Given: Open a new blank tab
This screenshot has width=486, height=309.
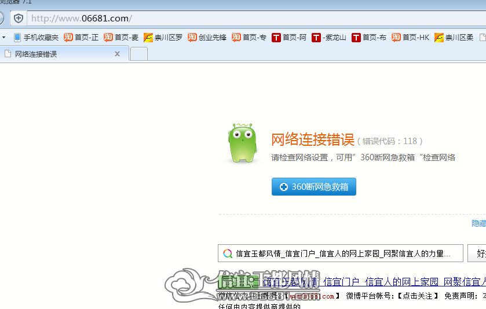Looking at the screenshot, I should pyautogui.click(x=139, y=54).
